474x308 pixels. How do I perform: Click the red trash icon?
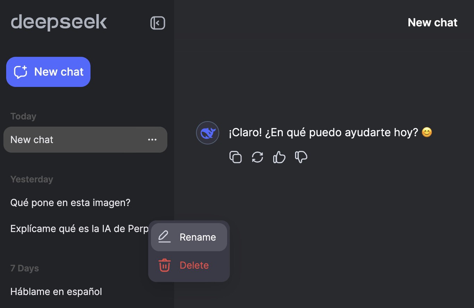click(164, 265)
